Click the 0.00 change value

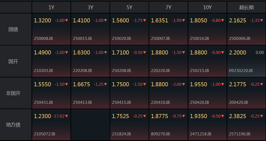point(260,53)
